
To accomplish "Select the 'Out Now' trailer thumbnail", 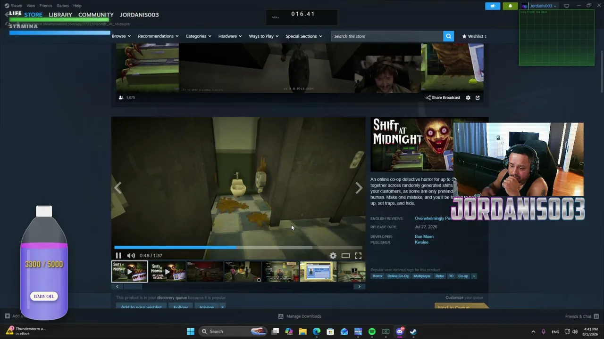I will [x=129, y=272].
